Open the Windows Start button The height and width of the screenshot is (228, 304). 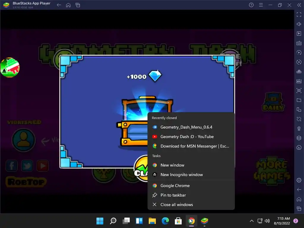(x=100, y=221)
